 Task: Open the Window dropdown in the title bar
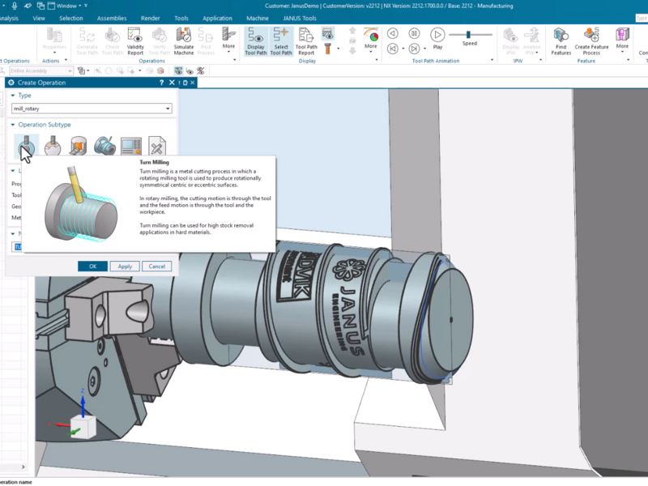[65, 6]
